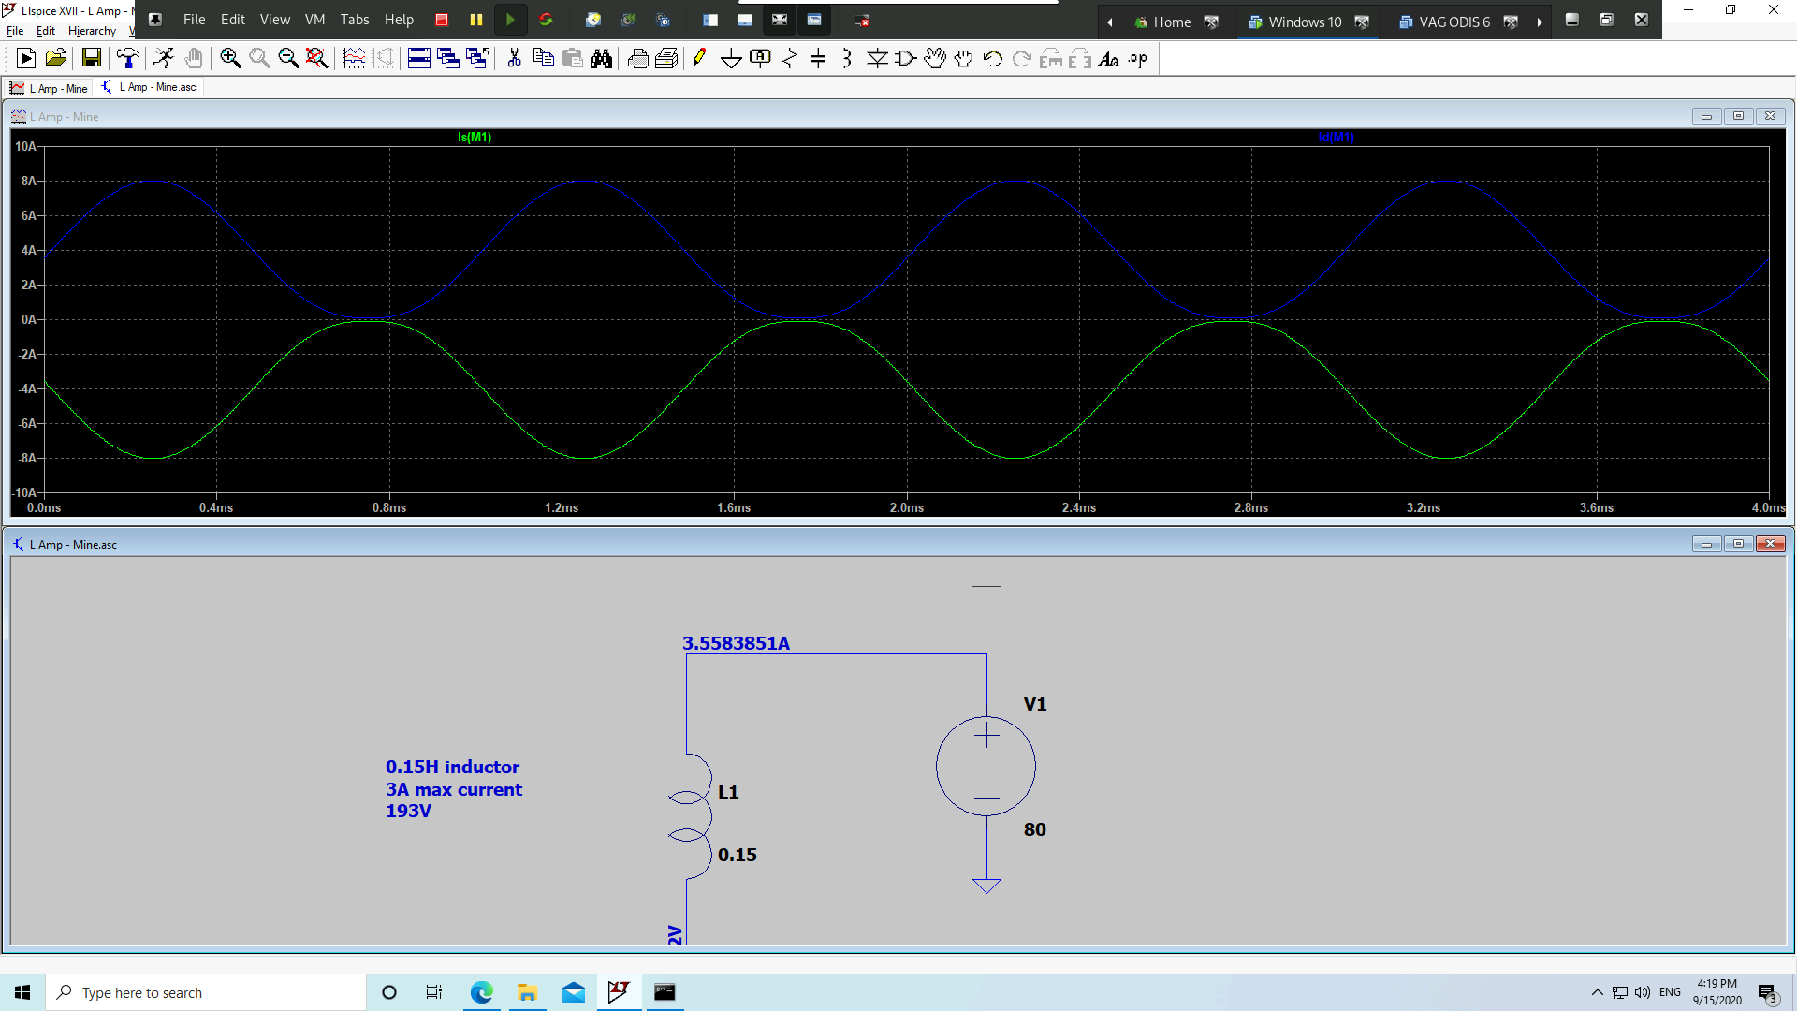
Task: Click the Is(M1) trace label
Action: pos(475,138)
